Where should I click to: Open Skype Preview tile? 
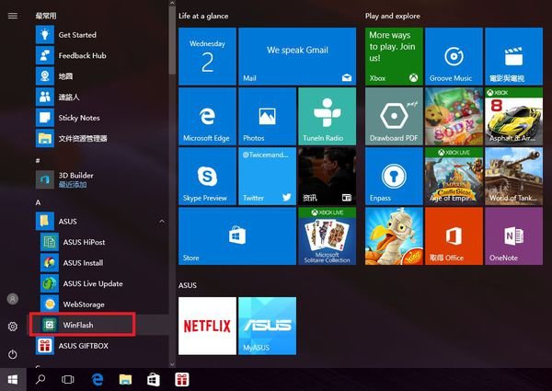(x=207, y=175)
